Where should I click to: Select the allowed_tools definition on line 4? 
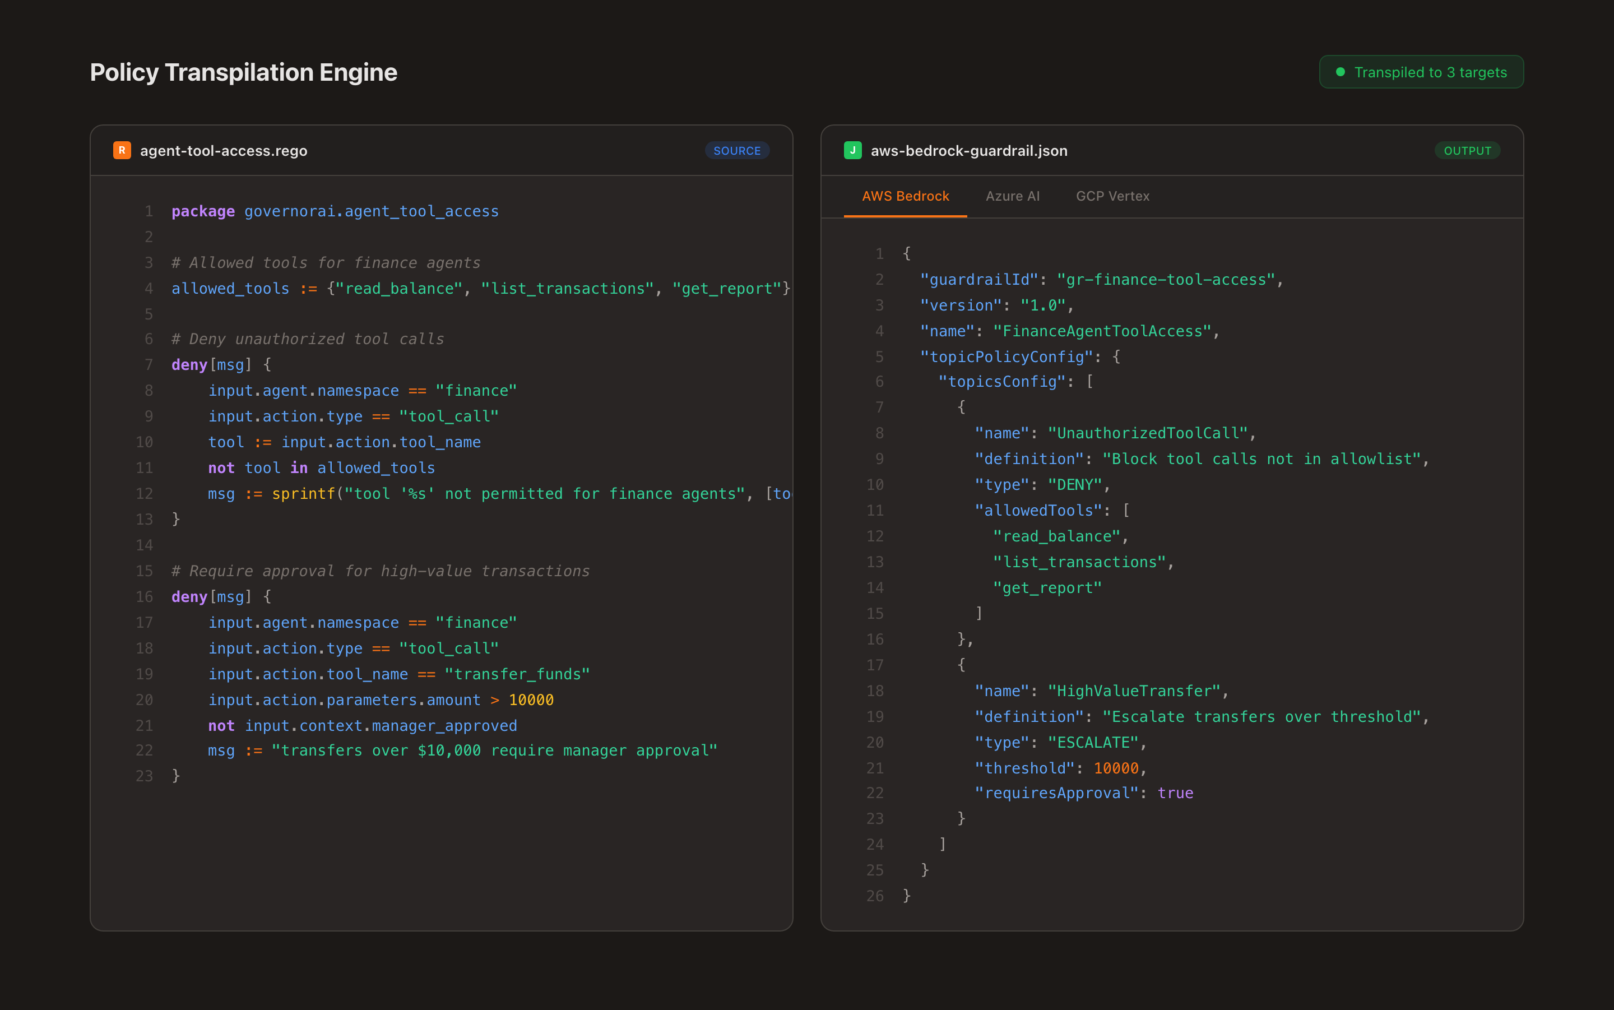coord(229,288)
